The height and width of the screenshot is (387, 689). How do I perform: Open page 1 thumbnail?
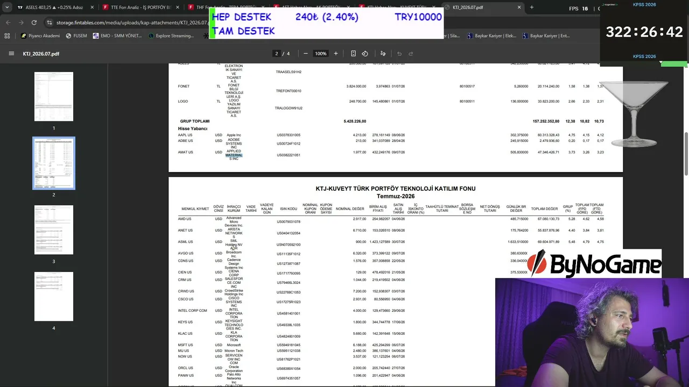pyautogui.click(x=54, y=97)
